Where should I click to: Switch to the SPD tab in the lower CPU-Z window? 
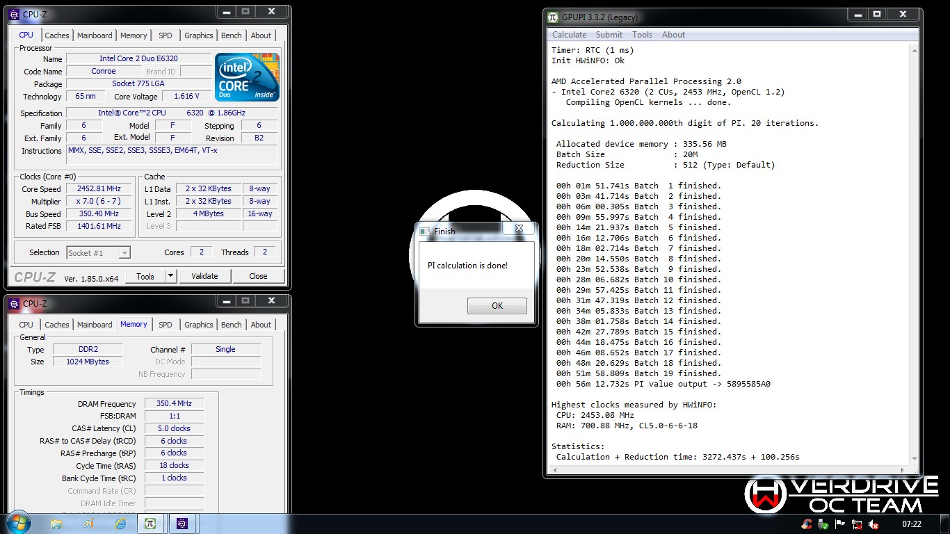[166, 325]
